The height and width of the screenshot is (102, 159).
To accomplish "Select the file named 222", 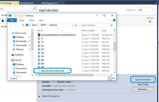I will 41,46.
